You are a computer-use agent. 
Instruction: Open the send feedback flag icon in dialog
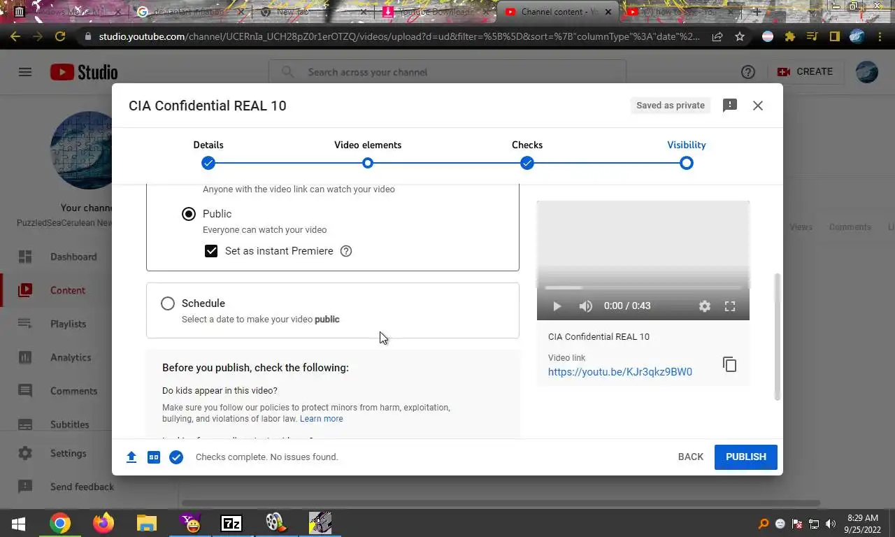click(x=730, y=106)
